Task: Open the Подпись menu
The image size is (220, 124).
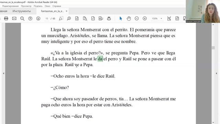Action: click(x=38, y=6)
